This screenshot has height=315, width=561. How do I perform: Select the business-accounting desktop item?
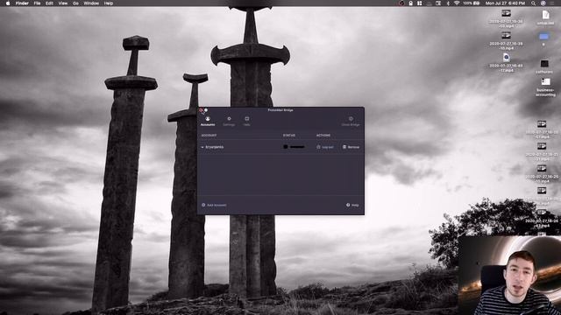click(545, 87)
